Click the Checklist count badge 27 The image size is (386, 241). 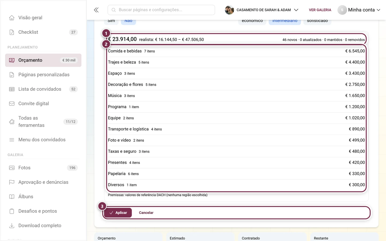pyautogui.click(x=73, y=32)
